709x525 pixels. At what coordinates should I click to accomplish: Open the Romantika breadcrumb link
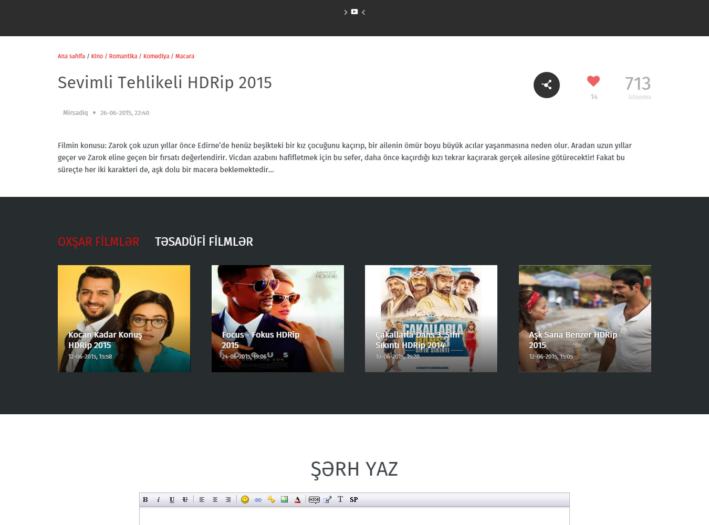pos(123,56)
